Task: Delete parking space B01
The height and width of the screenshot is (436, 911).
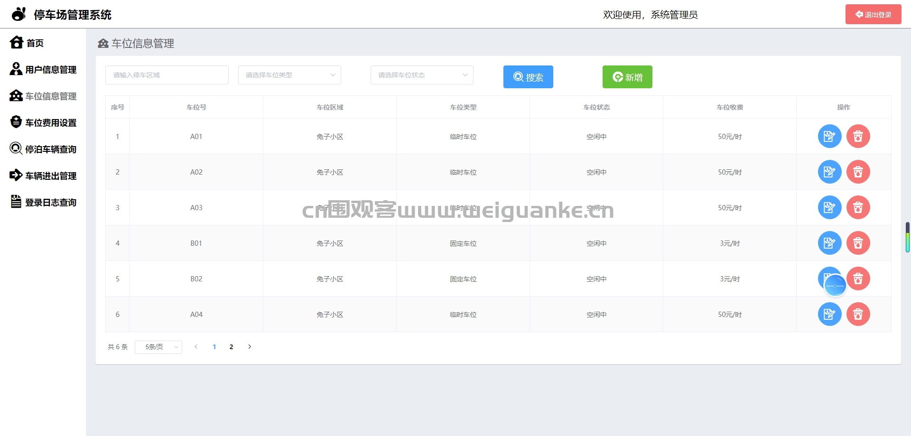Action: [858, 243]
